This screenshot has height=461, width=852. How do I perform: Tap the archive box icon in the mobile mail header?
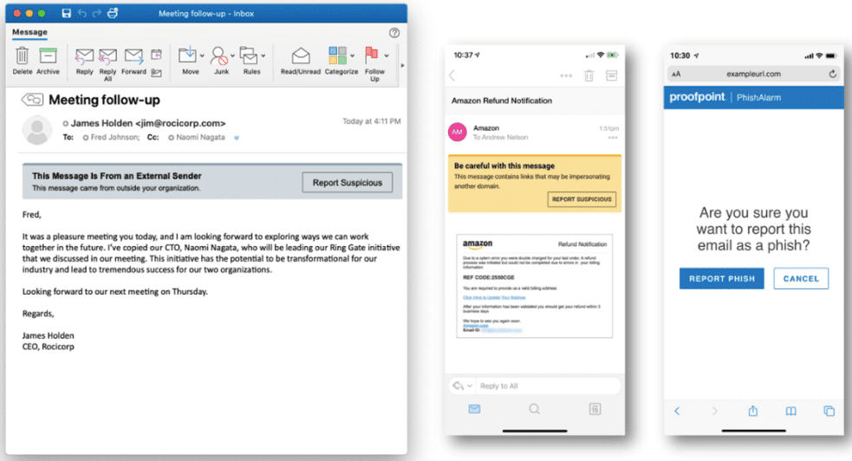point(611,75)
